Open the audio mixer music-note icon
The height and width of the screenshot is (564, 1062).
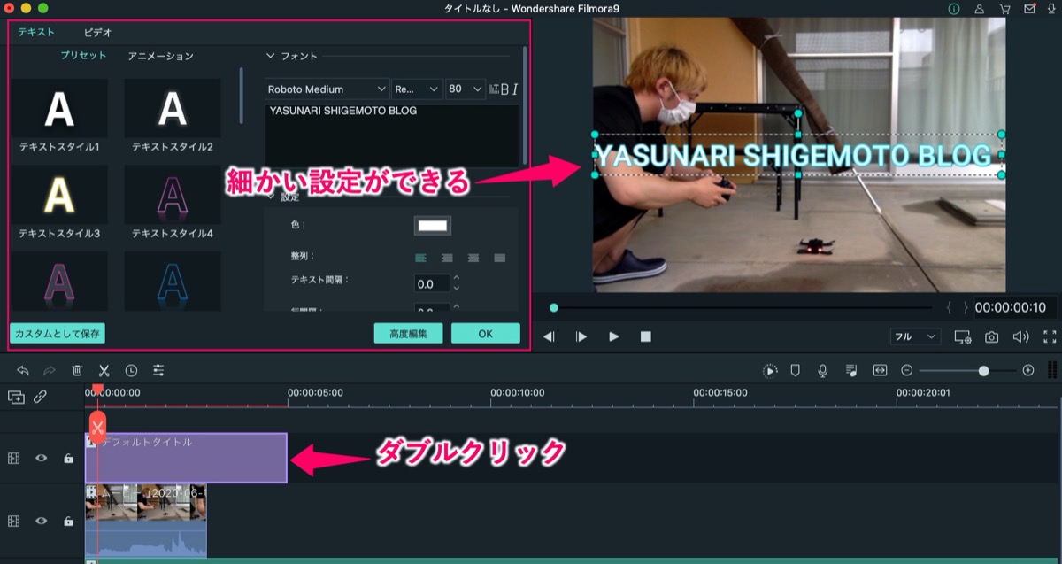coord(850,370)
